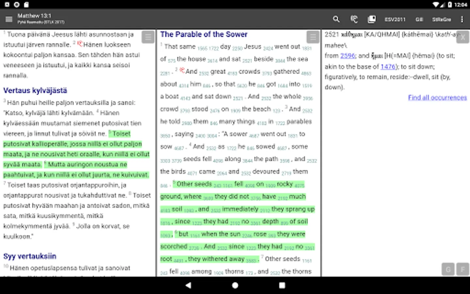Click Strong's number 2250 after 'day'
The width and height of the screenshot is (470, 294).
[237, 48]
